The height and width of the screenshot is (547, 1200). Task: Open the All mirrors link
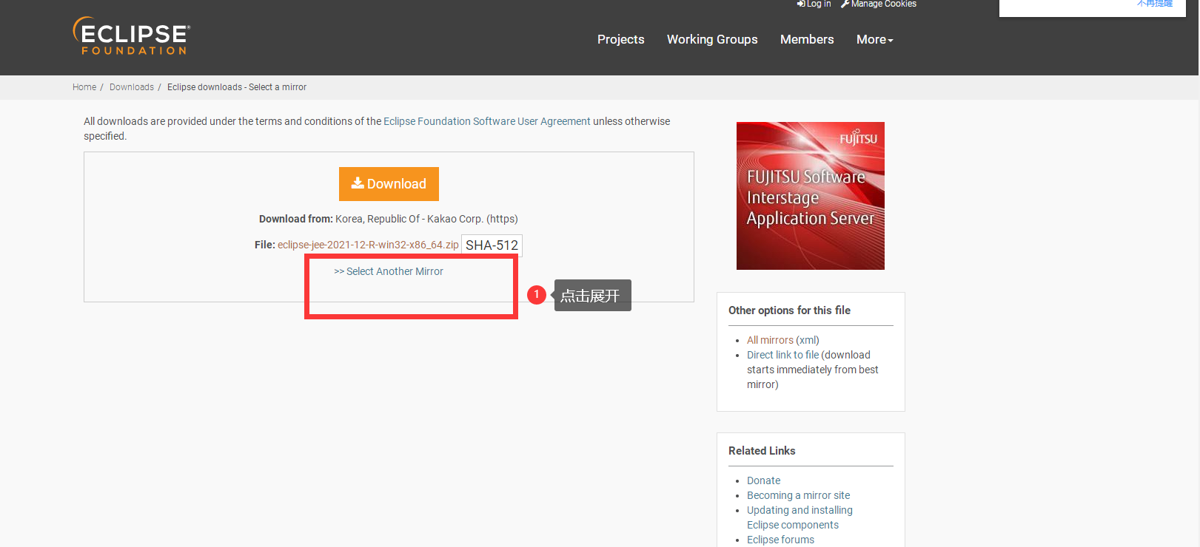pyautogui.click(x=770, y=340)
